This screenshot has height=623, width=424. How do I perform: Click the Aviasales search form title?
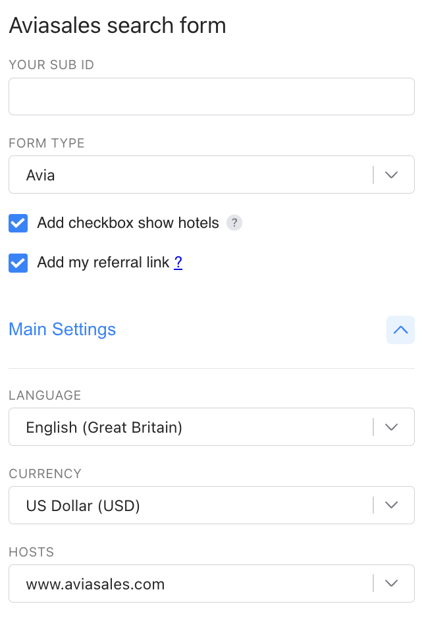point(118,26)
